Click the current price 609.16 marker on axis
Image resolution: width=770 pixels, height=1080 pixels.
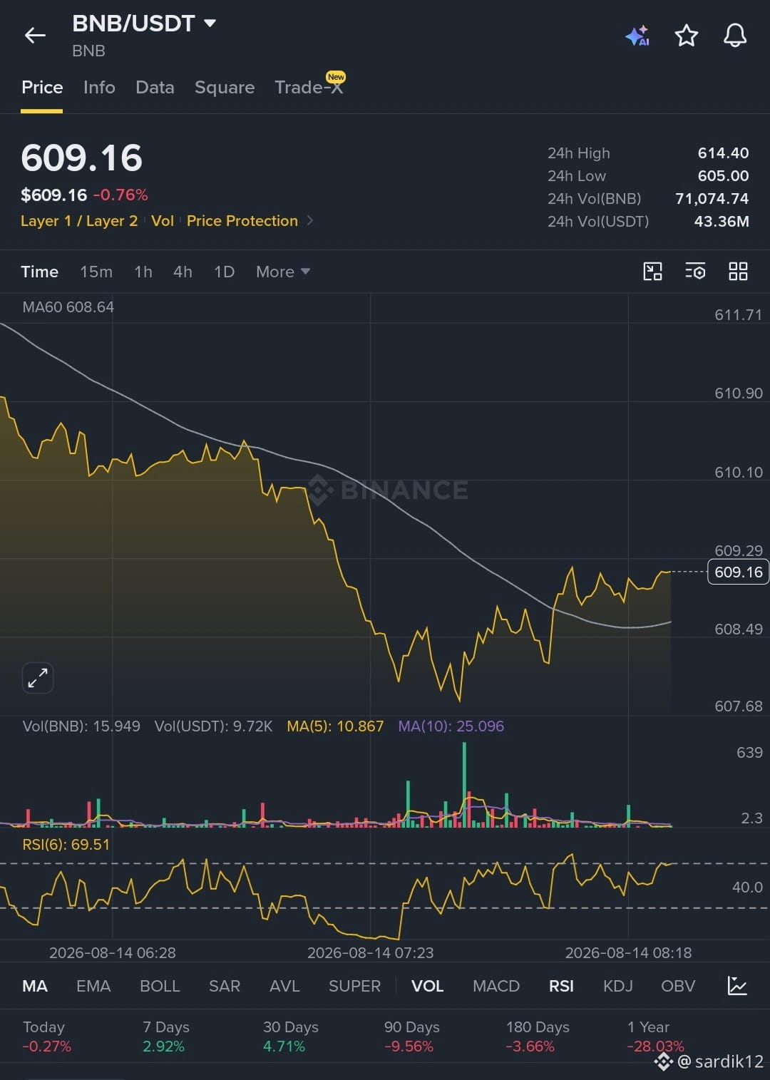click(738, 572)
